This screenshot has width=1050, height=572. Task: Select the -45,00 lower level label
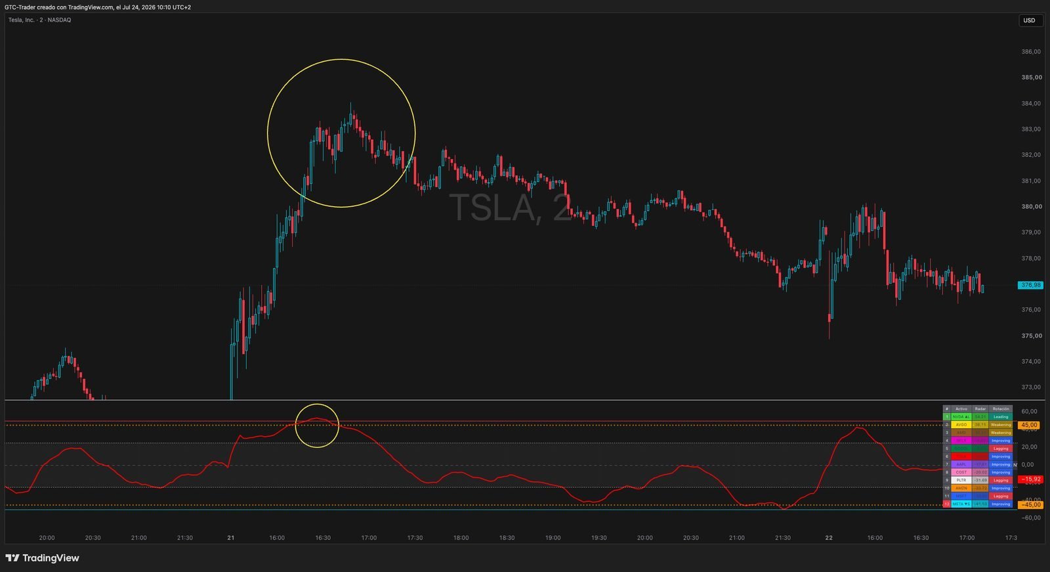pyautogui.click(x=1030, y=504)
